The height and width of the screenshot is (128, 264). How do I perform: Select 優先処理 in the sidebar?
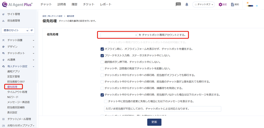[12, 87]
